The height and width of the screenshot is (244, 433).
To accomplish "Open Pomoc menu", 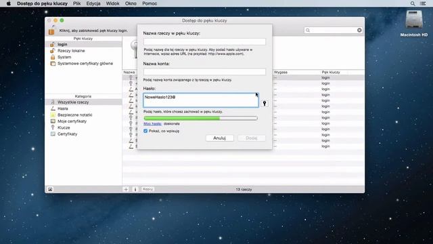I will click(150, 3).
